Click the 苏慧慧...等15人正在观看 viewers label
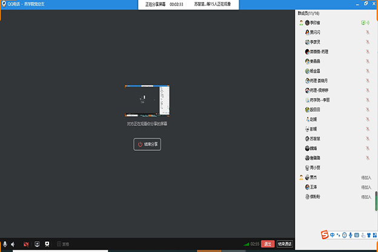Image resolution: width=378 pixels, height=252 pixels. pos(214,4)
